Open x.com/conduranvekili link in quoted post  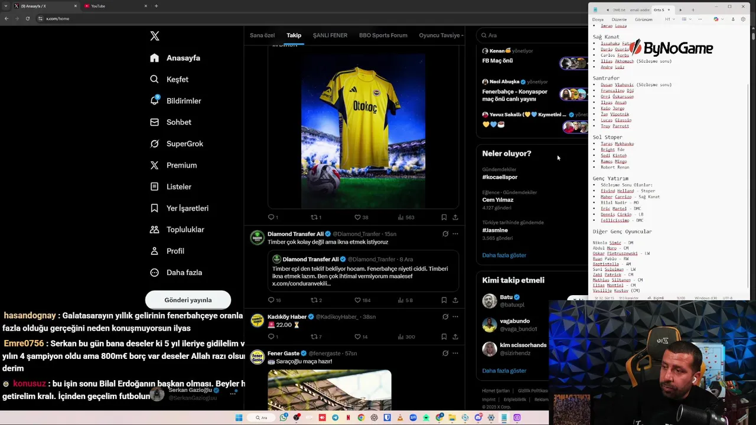coord(301,284)
